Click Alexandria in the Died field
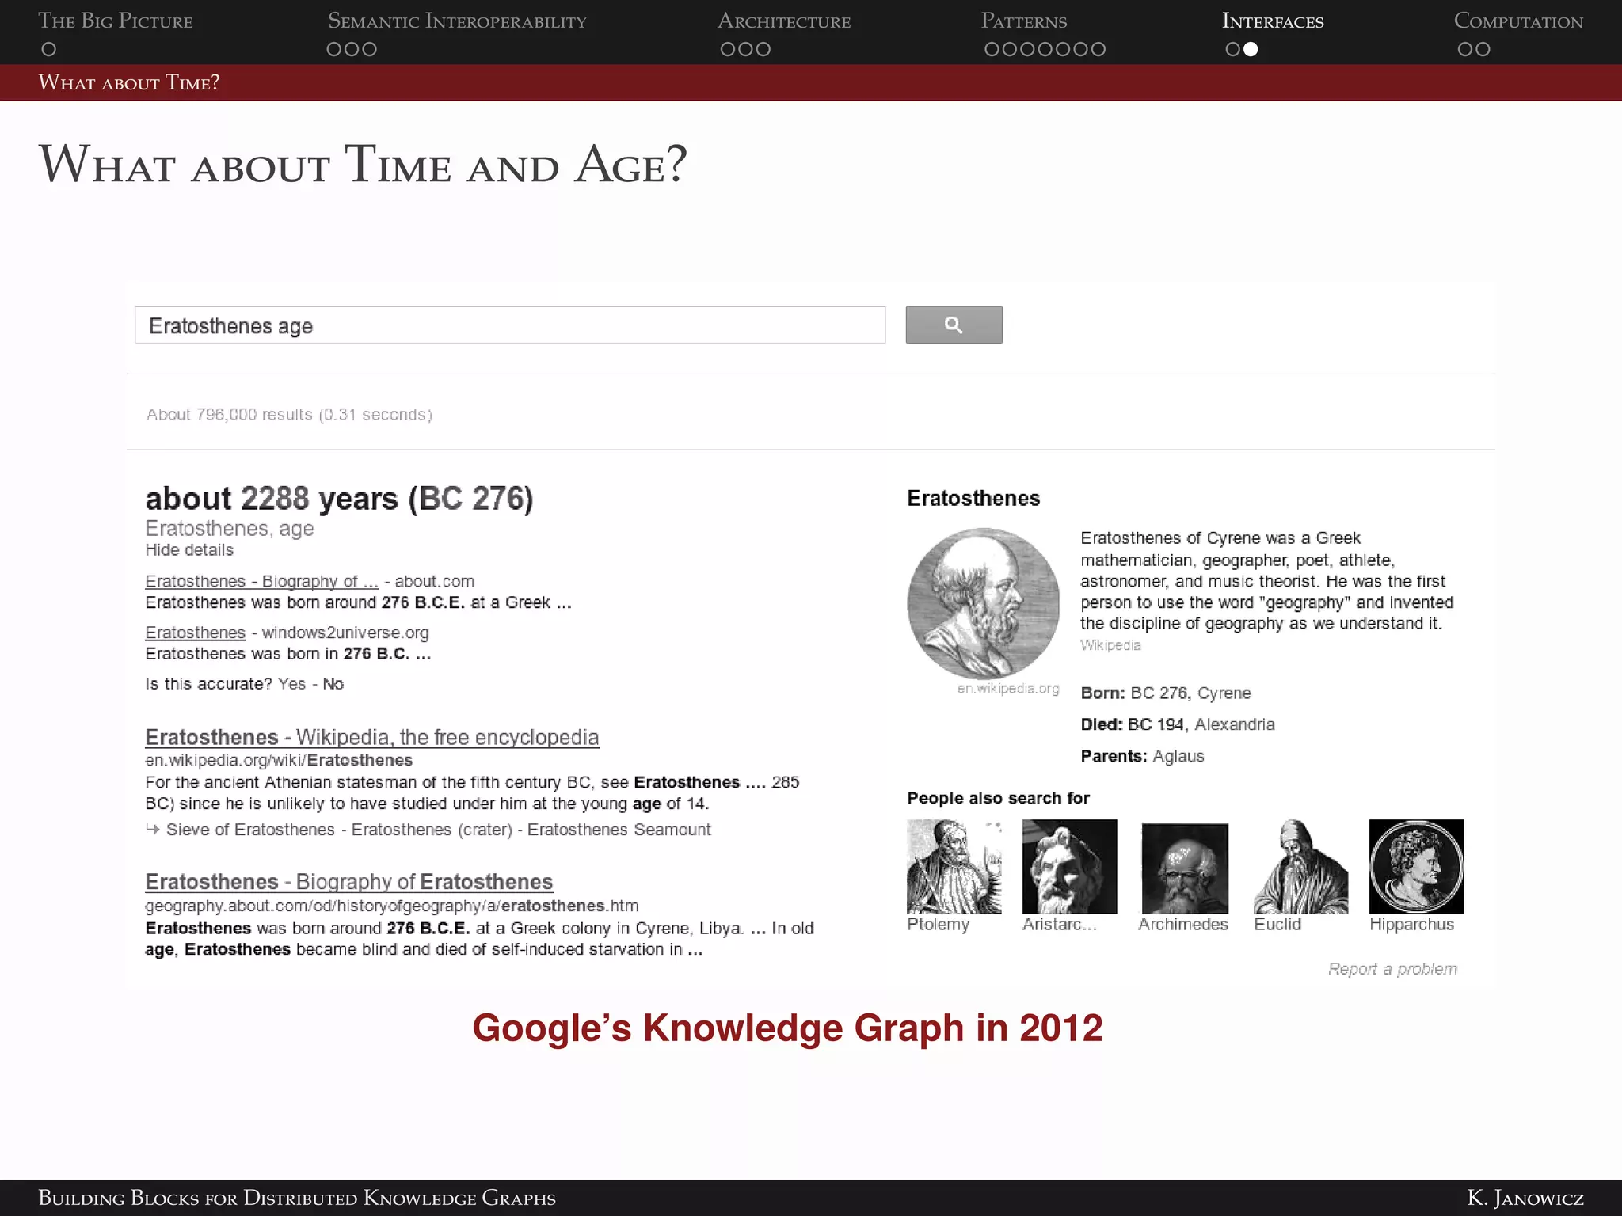The width and height of the screenshot is (1622, 1216). pyautogui.click(x=1235, y=724)
